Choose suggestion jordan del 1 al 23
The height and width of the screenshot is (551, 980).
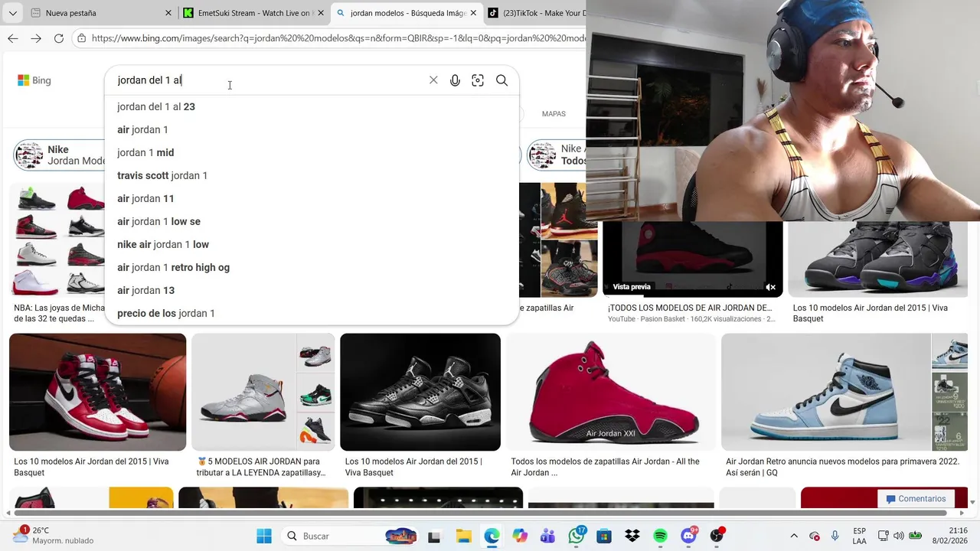(312, 106)
